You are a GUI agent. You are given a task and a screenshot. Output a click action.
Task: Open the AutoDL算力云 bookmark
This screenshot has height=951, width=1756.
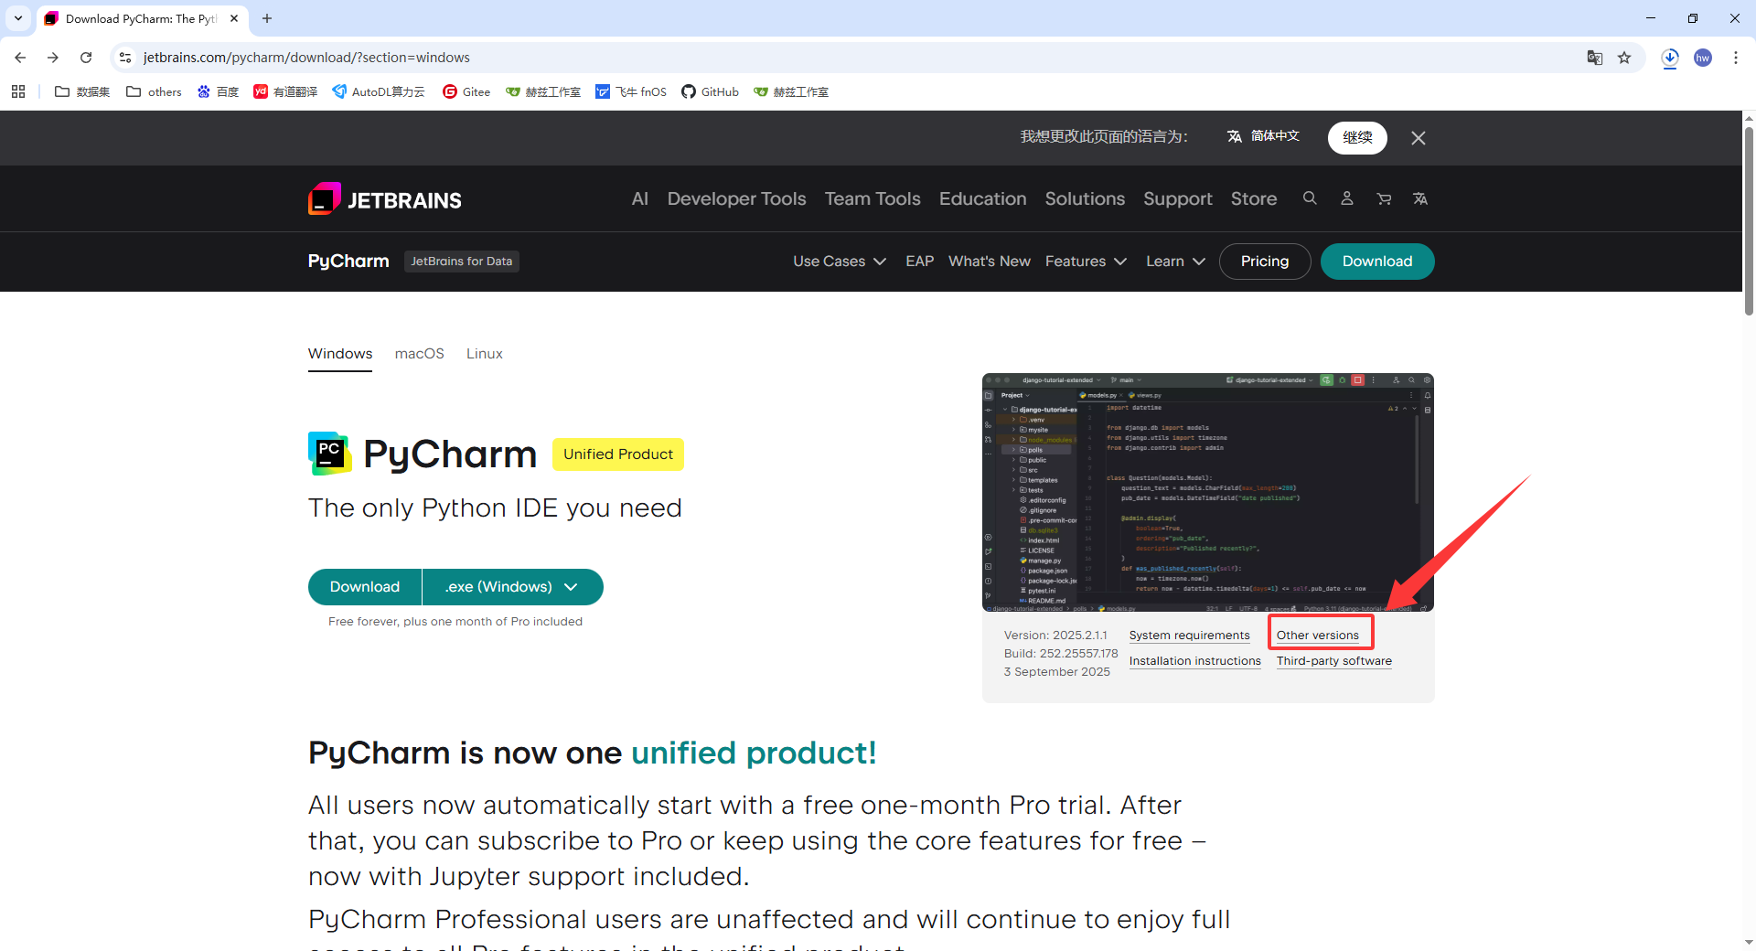coord(379,91)
